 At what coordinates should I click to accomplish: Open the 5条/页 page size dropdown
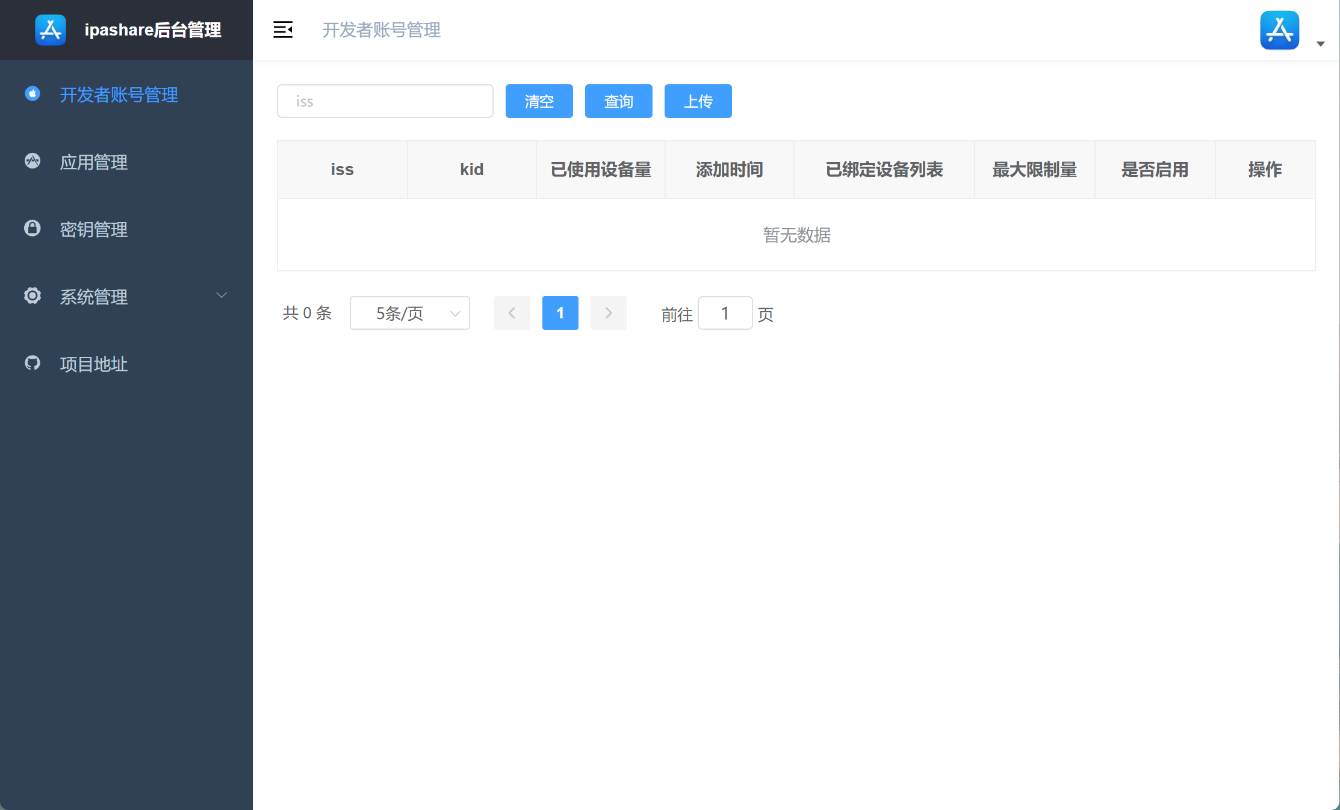[410, 313]
